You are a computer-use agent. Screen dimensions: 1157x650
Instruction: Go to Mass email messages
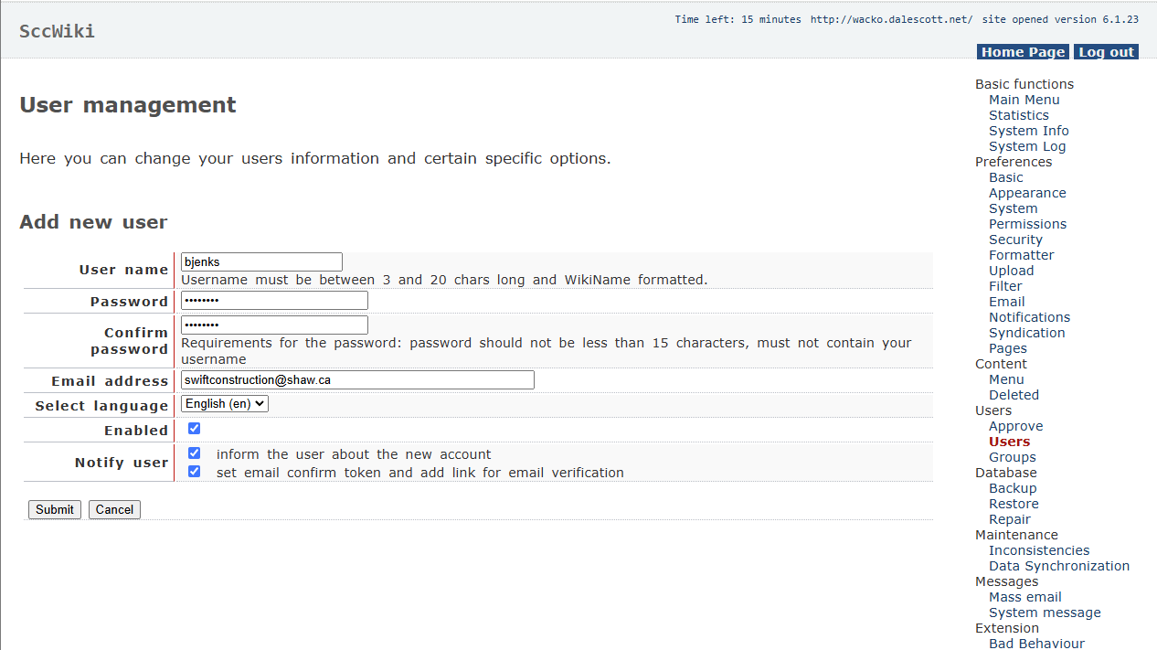[1024, 597]
